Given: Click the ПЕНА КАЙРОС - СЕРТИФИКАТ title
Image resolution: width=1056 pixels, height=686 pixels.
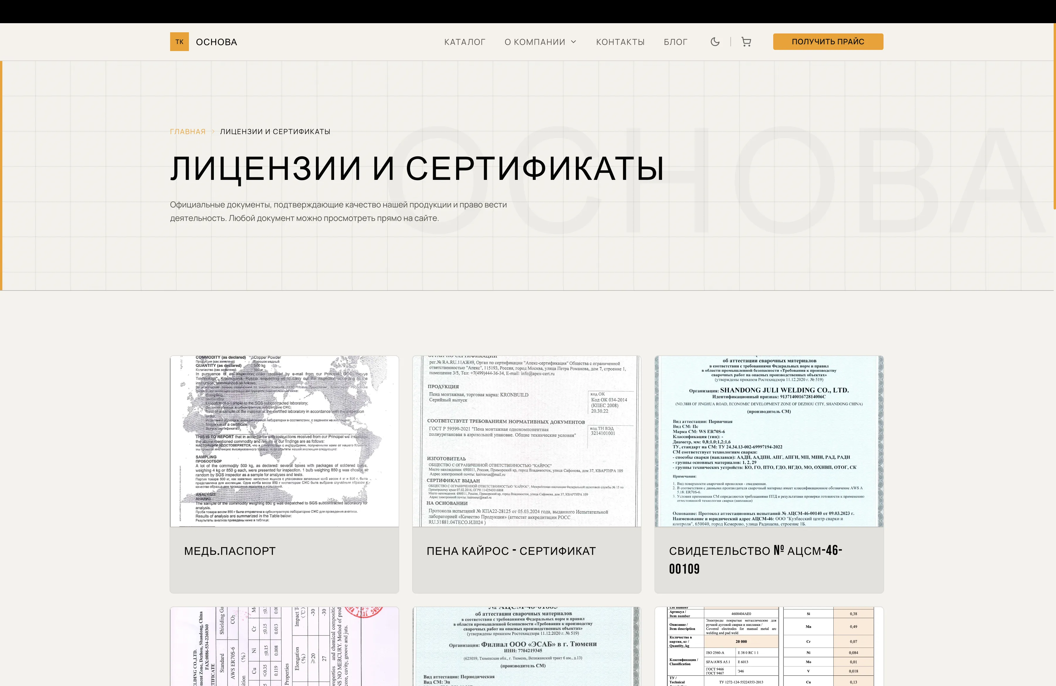Looking at the screenshot, I should pyautogui.click(x=511, y=551).
